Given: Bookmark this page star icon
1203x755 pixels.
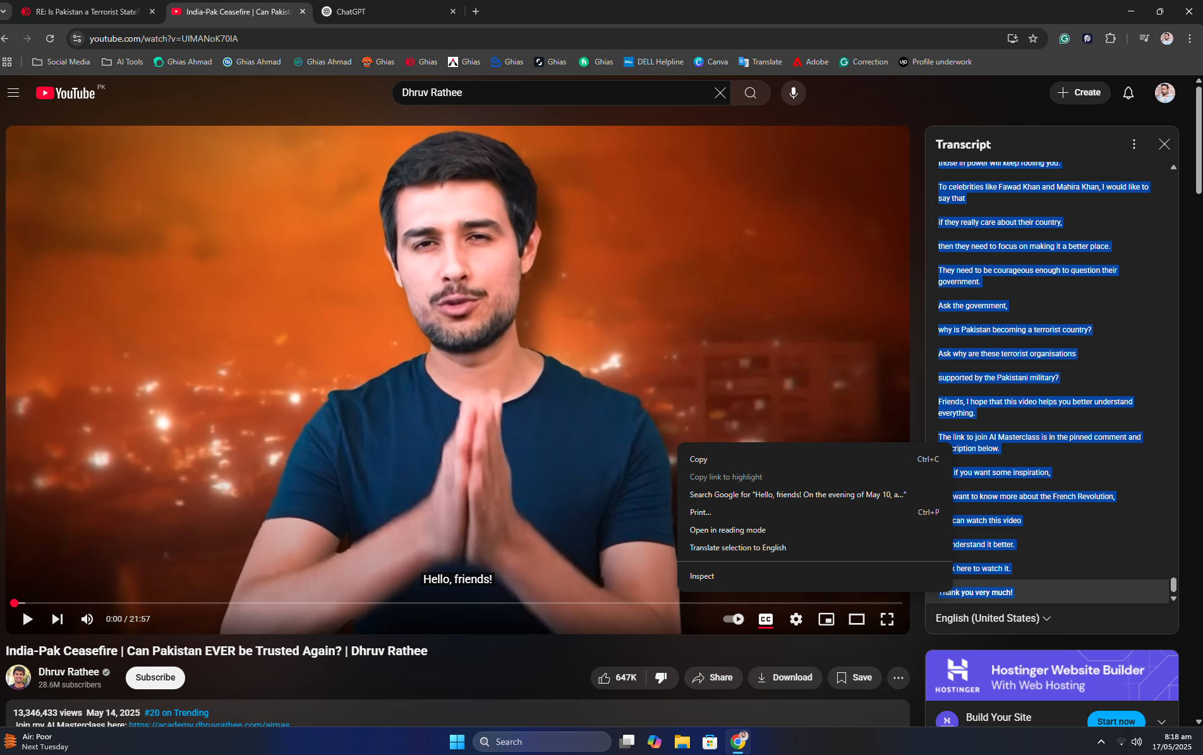Looking at the screenshot, I should (x=1033, y=39).
